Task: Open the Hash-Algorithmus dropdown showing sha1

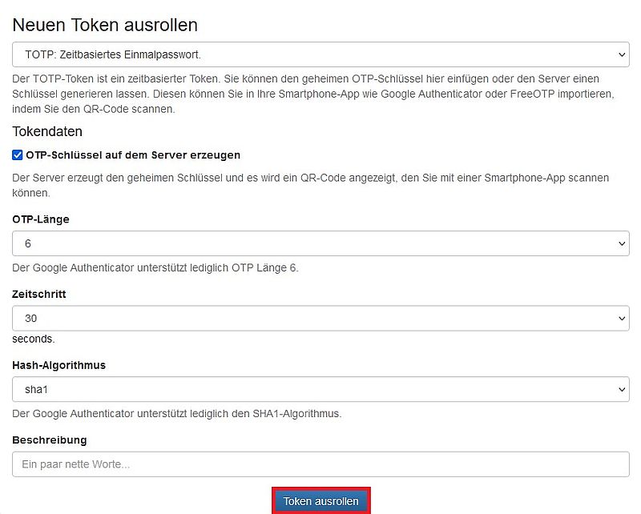Action: (x=320, y=389)
